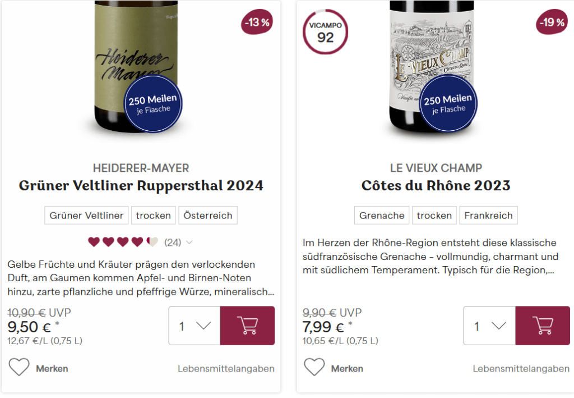
Task: Toggle heart wishlist icon for Le Vieux Champ
Action: coord(314,367)
